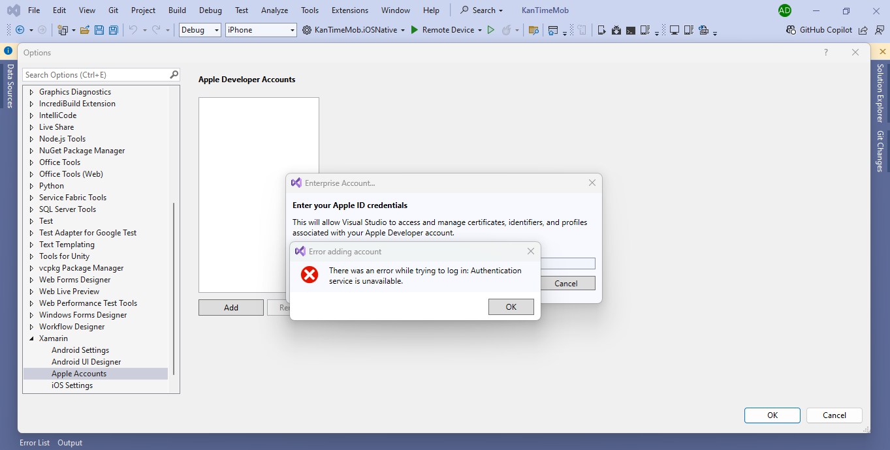Click the Save All double-disk icon
The height and width of the screenshot is (450, 890).
click(114, 30)
